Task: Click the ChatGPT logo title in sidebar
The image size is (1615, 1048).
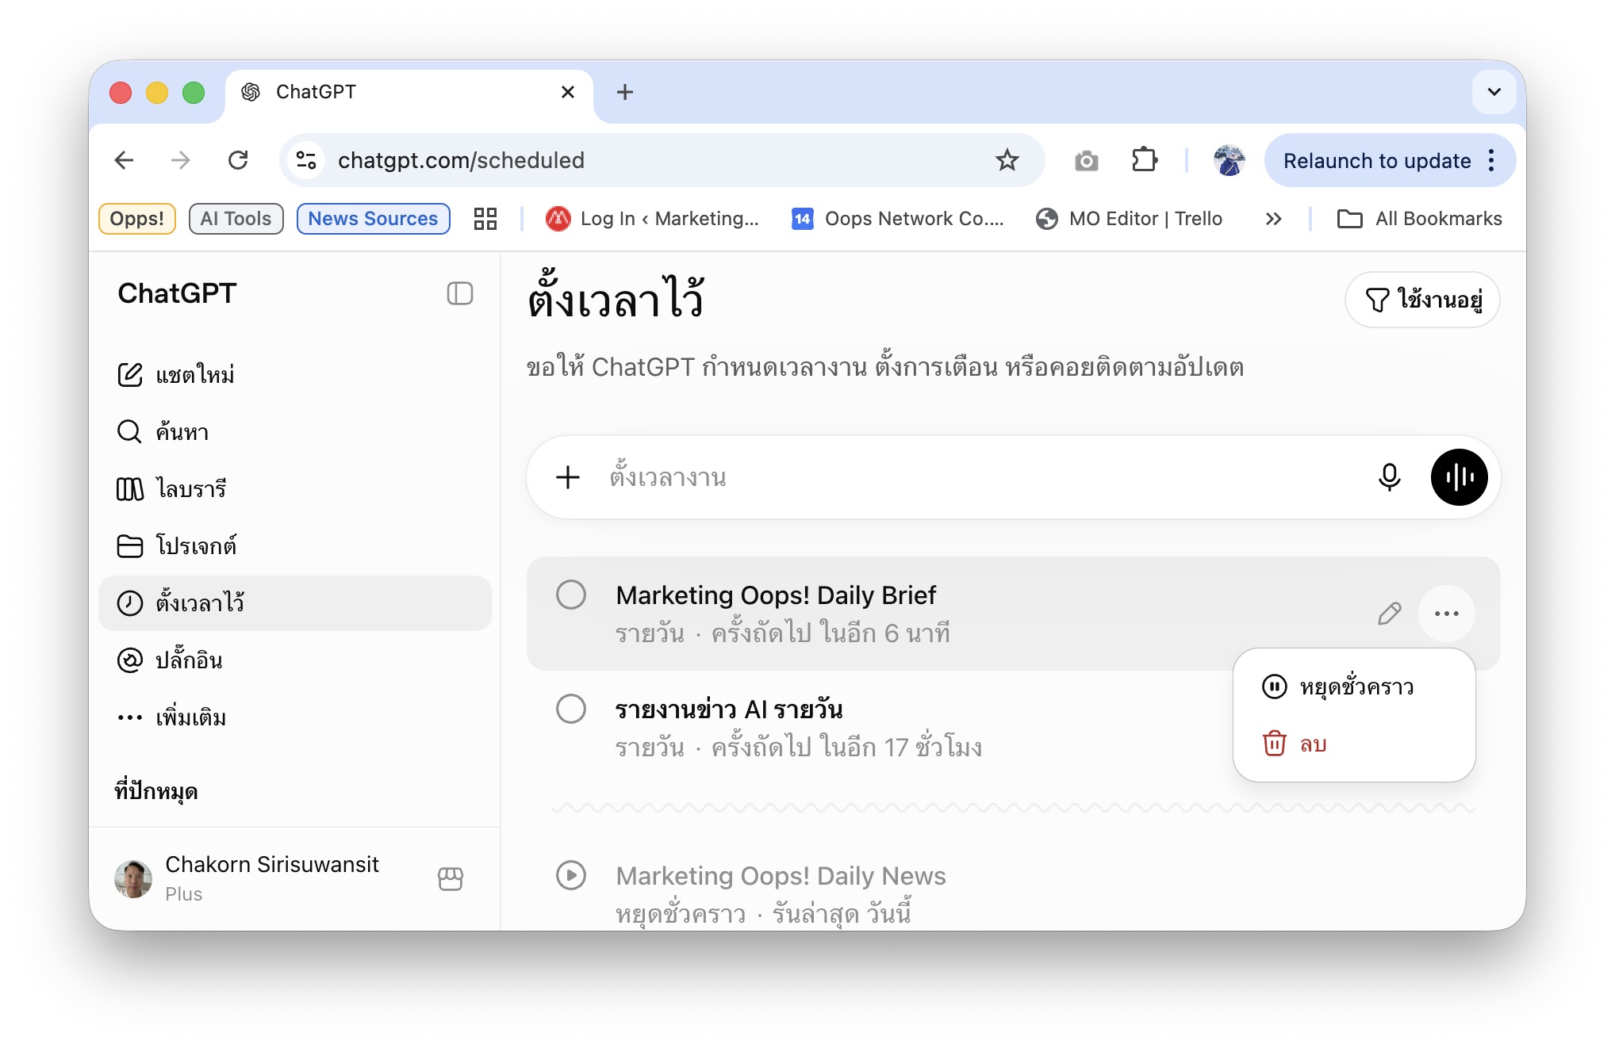Action: coord(177,293)
